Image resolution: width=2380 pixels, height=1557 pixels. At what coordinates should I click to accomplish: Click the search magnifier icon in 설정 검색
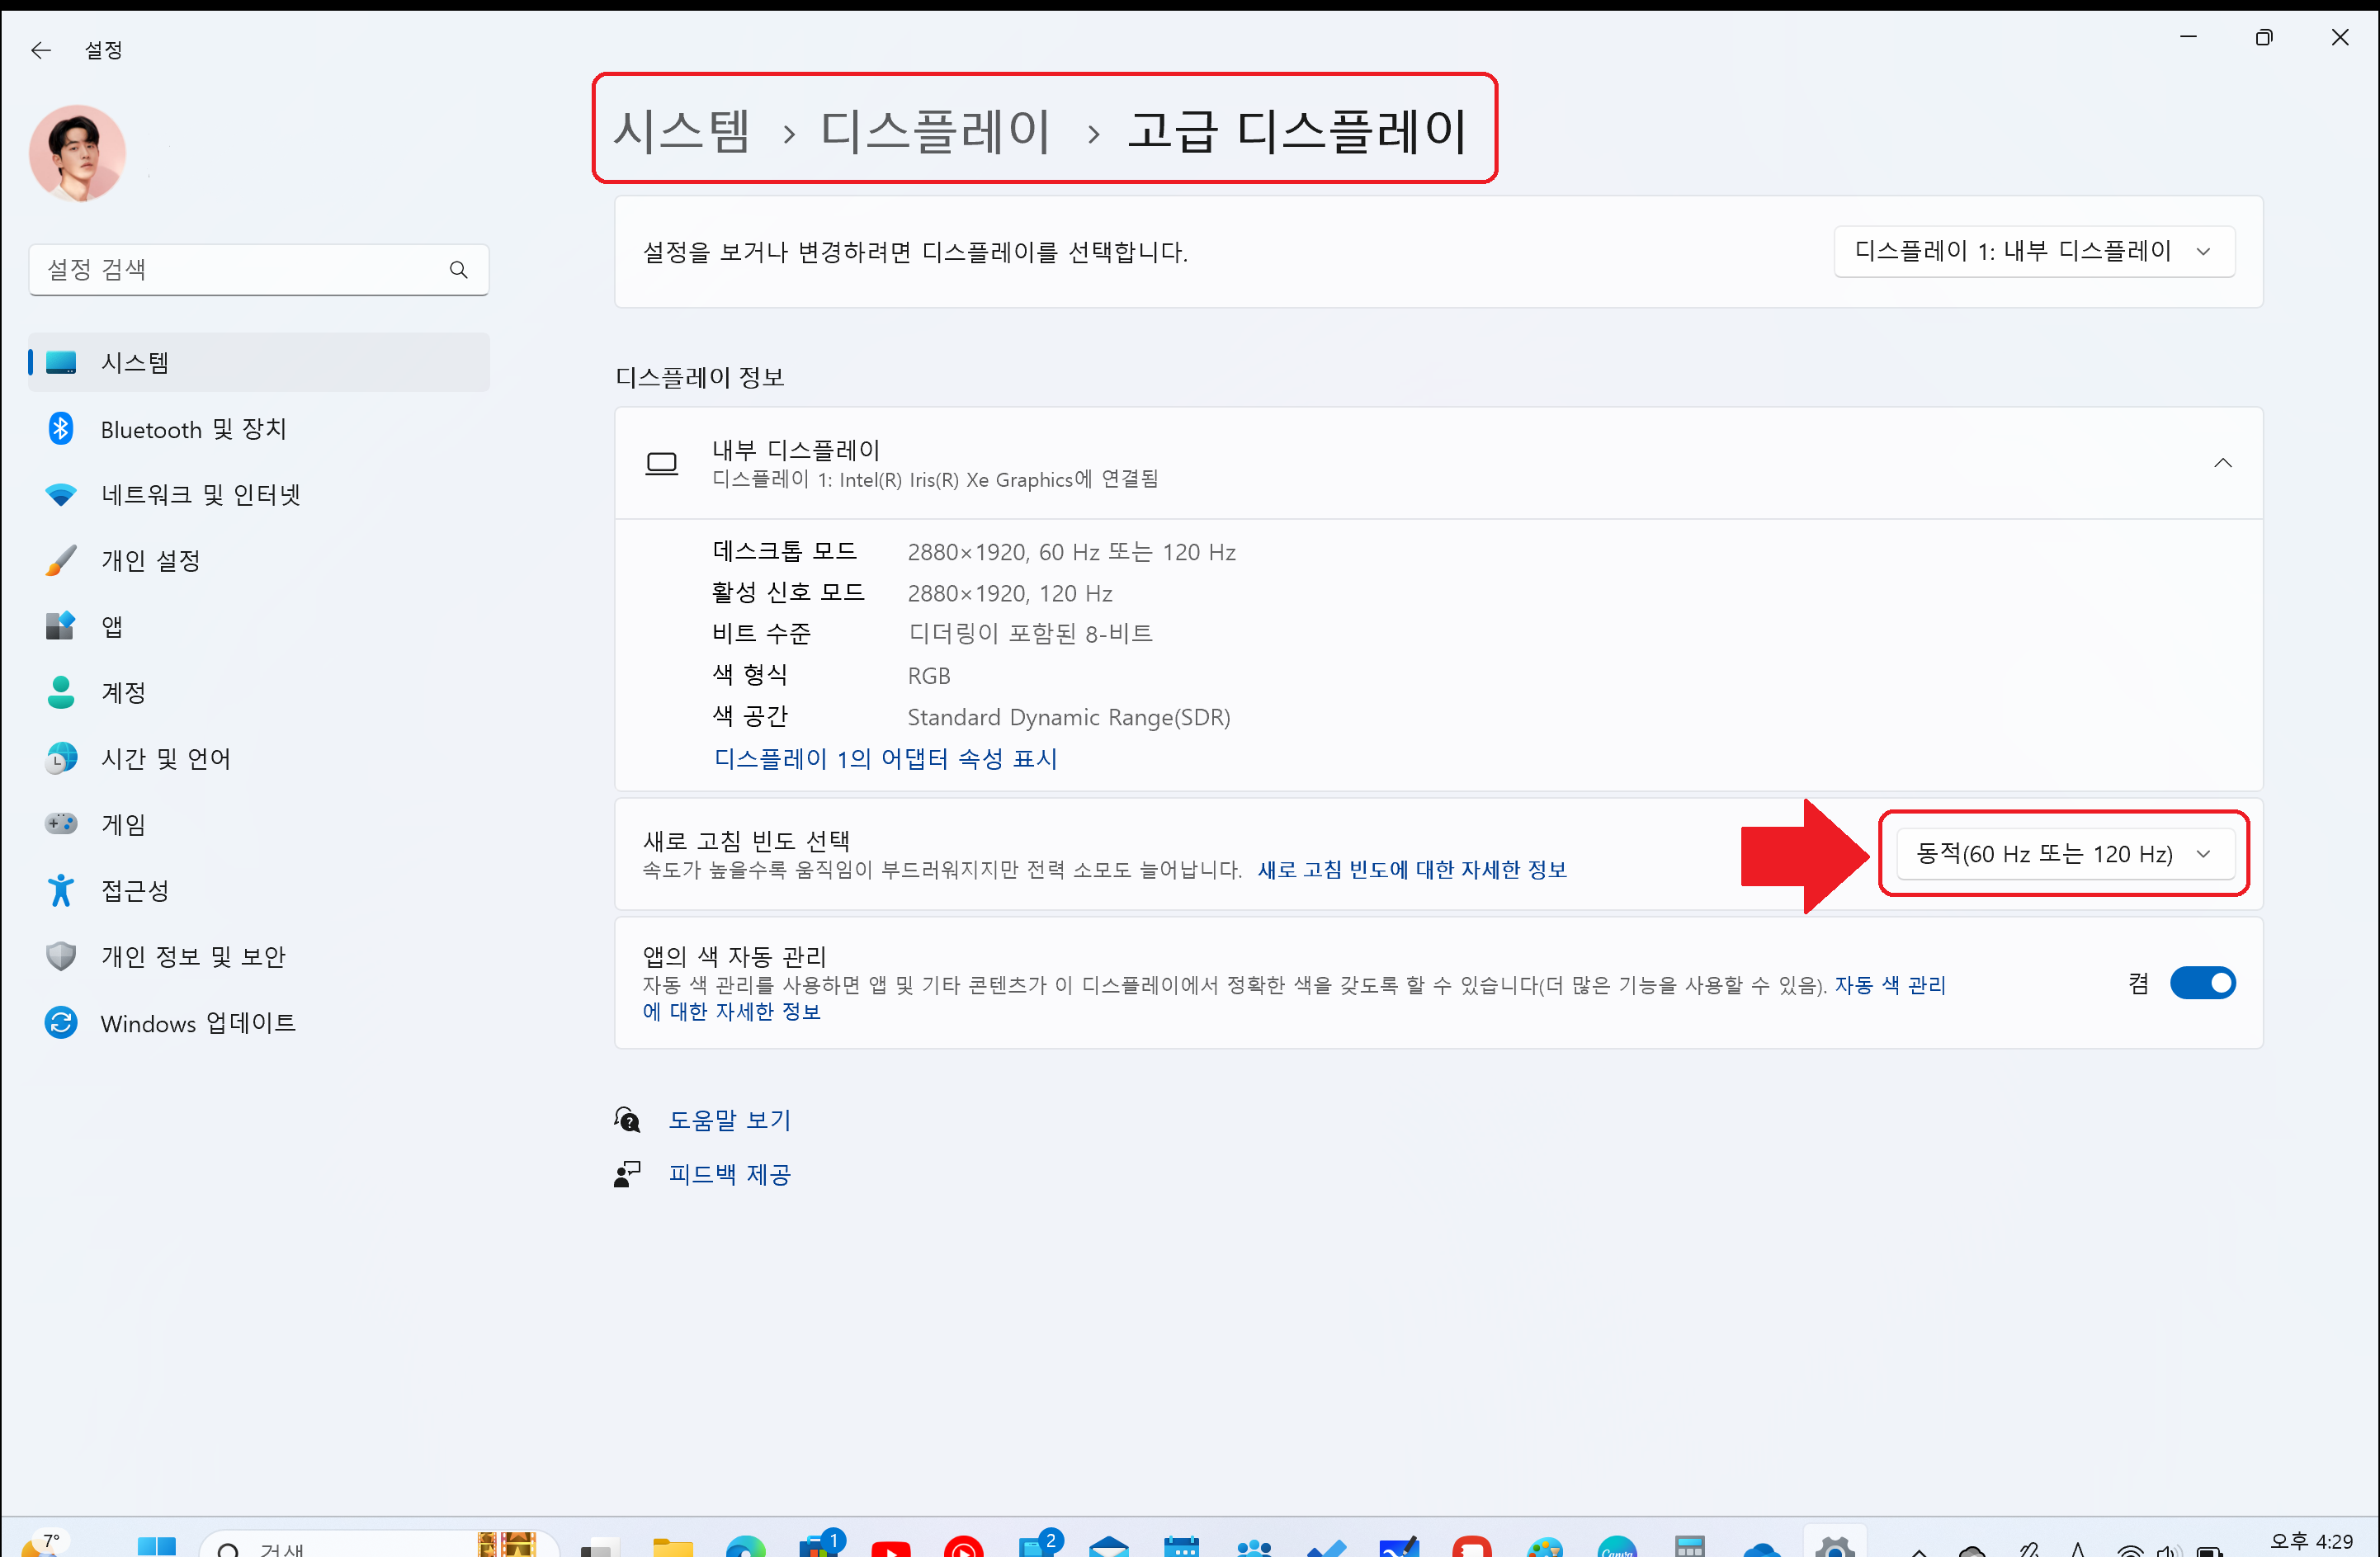tap(459, 270)
